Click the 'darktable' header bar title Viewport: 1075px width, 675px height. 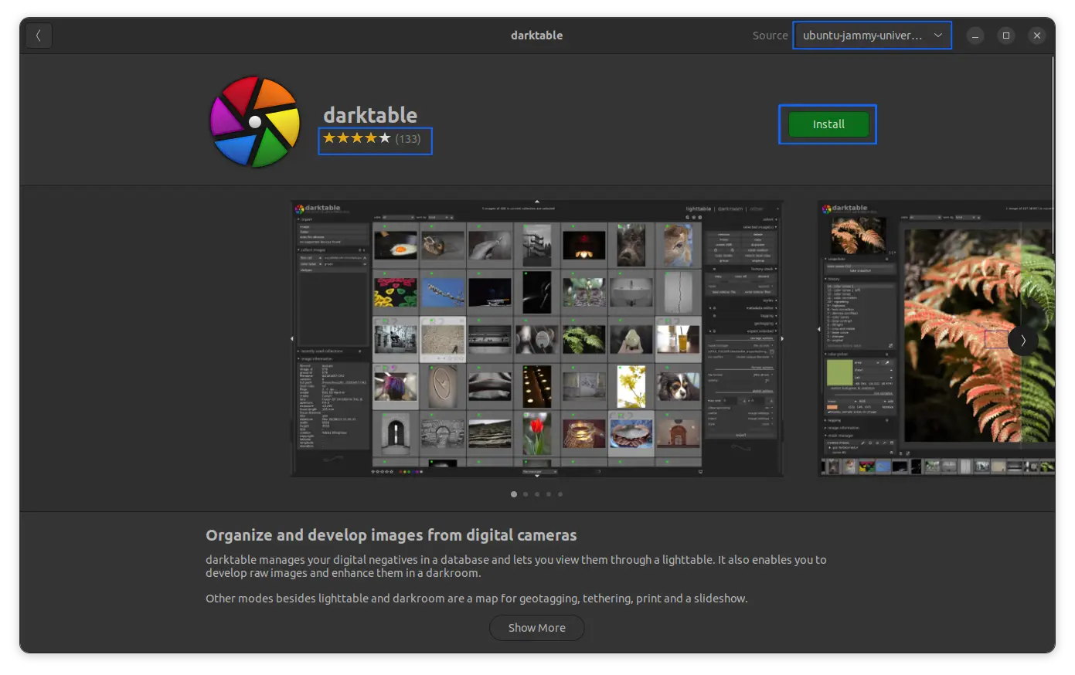tap(536, 36)
